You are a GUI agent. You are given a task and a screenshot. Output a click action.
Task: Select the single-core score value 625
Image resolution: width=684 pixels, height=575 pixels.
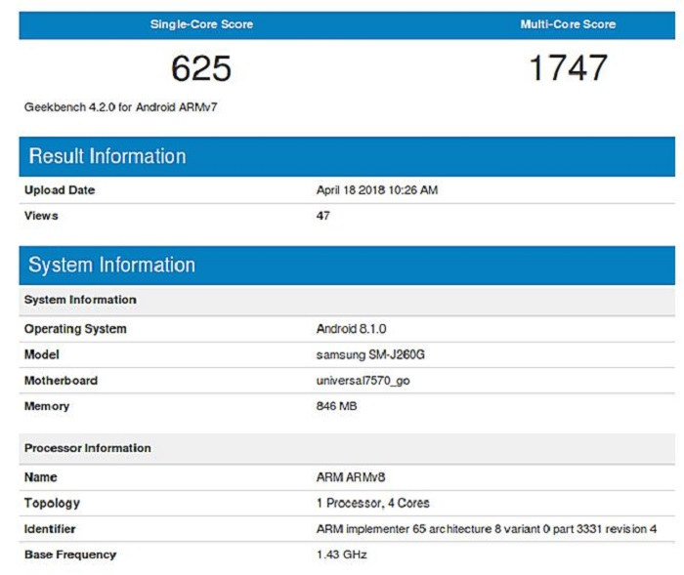(201, 68)
